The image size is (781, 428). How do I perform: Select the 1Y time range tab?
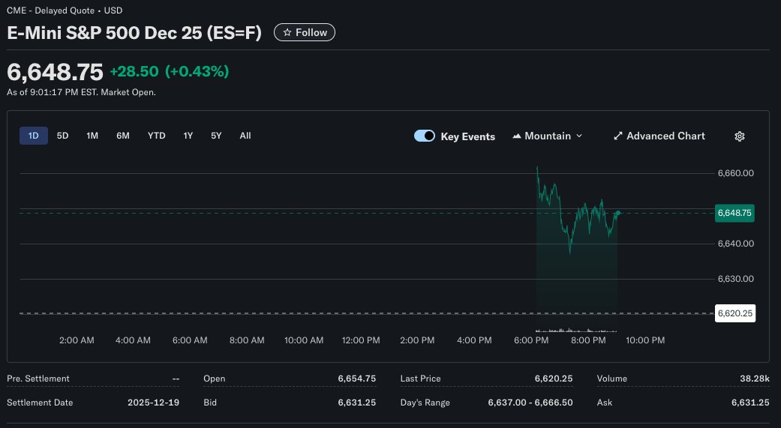point(188,136)
